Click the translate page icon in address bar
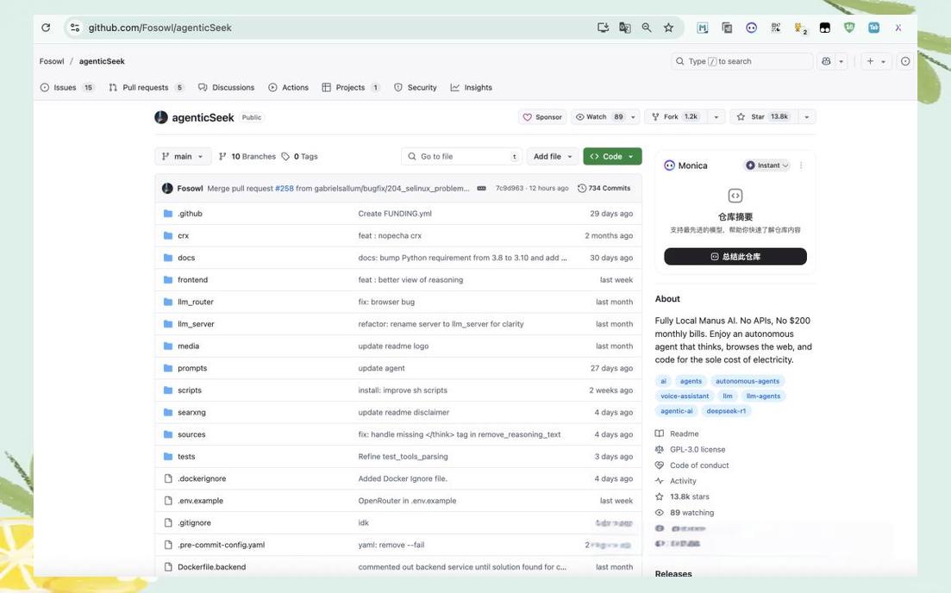This screenshot has height=593, width=951. [x=625, y=28]
